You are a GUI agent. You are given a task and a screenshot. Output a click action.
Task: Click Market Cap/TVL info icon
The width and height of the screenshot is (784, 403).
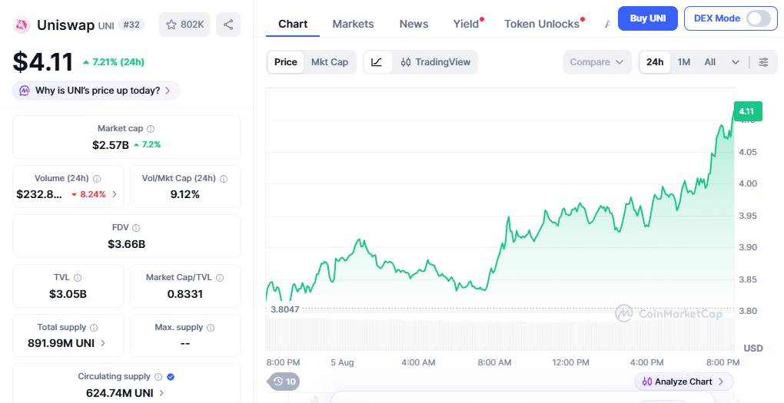click(x=220, y=278)
